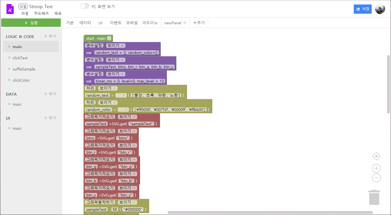The height and width of the screenshot is (215, 391).
Task: Add a new UI item
Action: (x=50, y=118)
